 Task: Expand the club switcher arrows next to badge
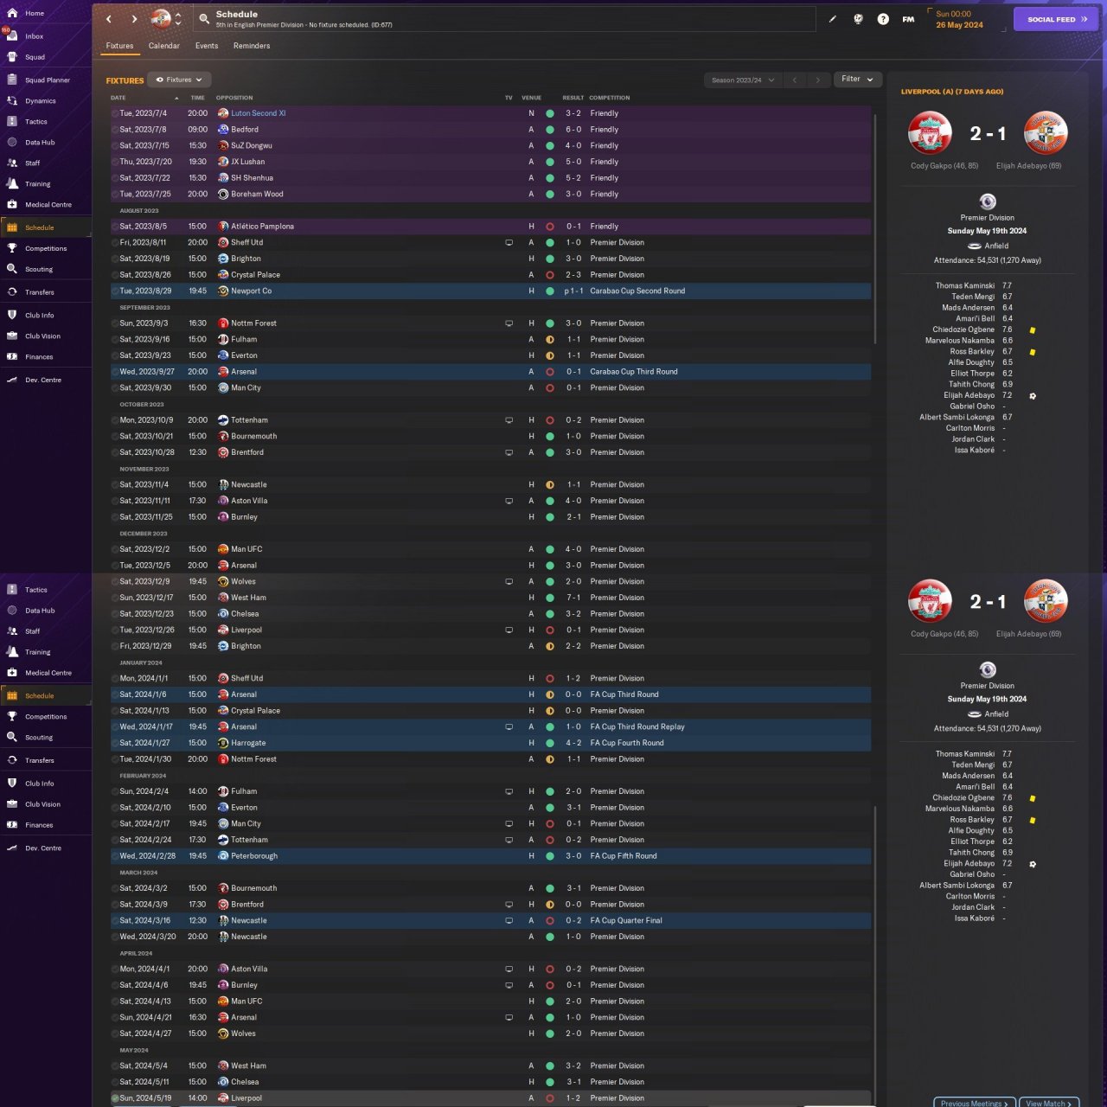[178, 19]
